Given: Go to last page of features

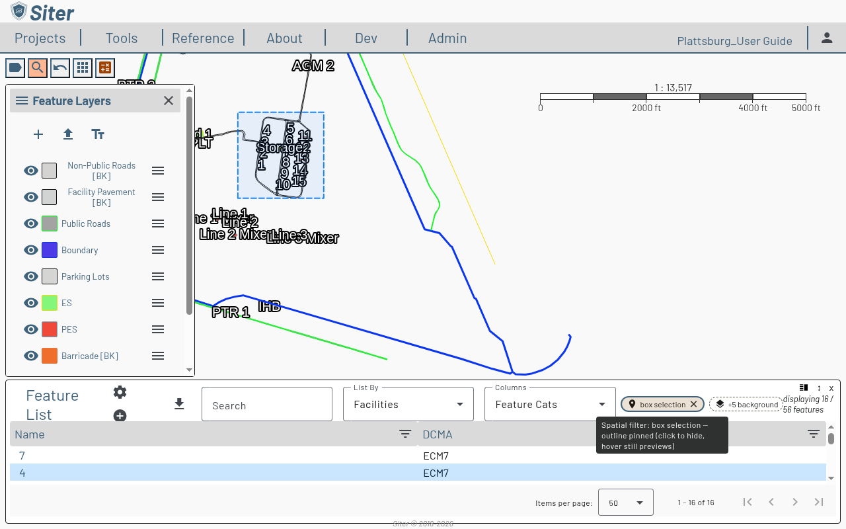Looking at the screenshot, I should point(819,502).
